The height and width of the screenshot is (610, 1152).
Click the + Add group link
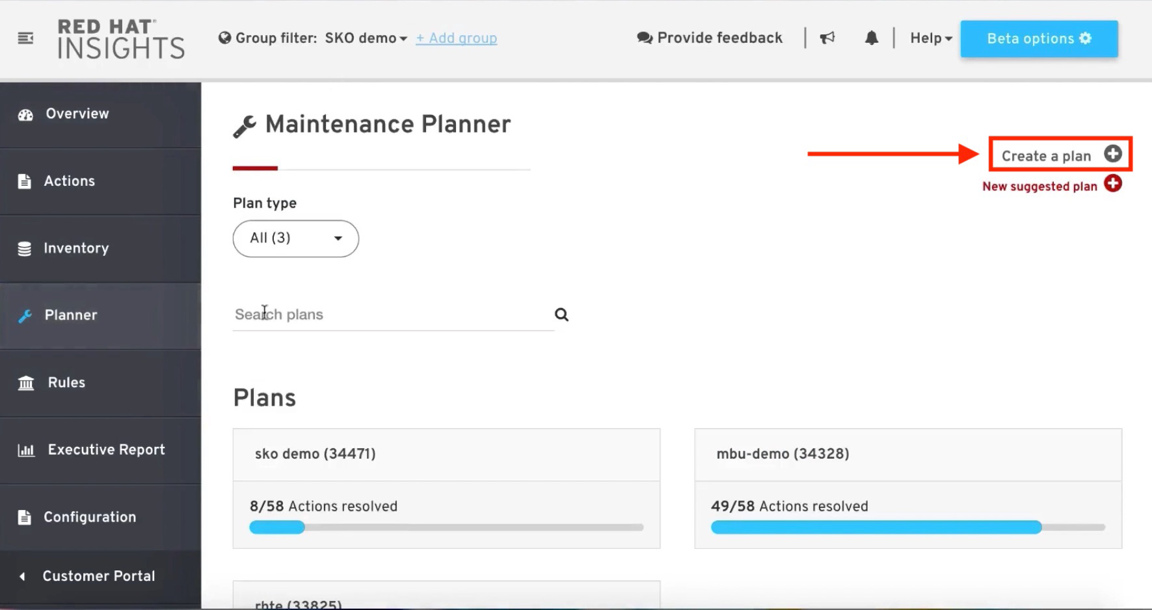(456, 38)
